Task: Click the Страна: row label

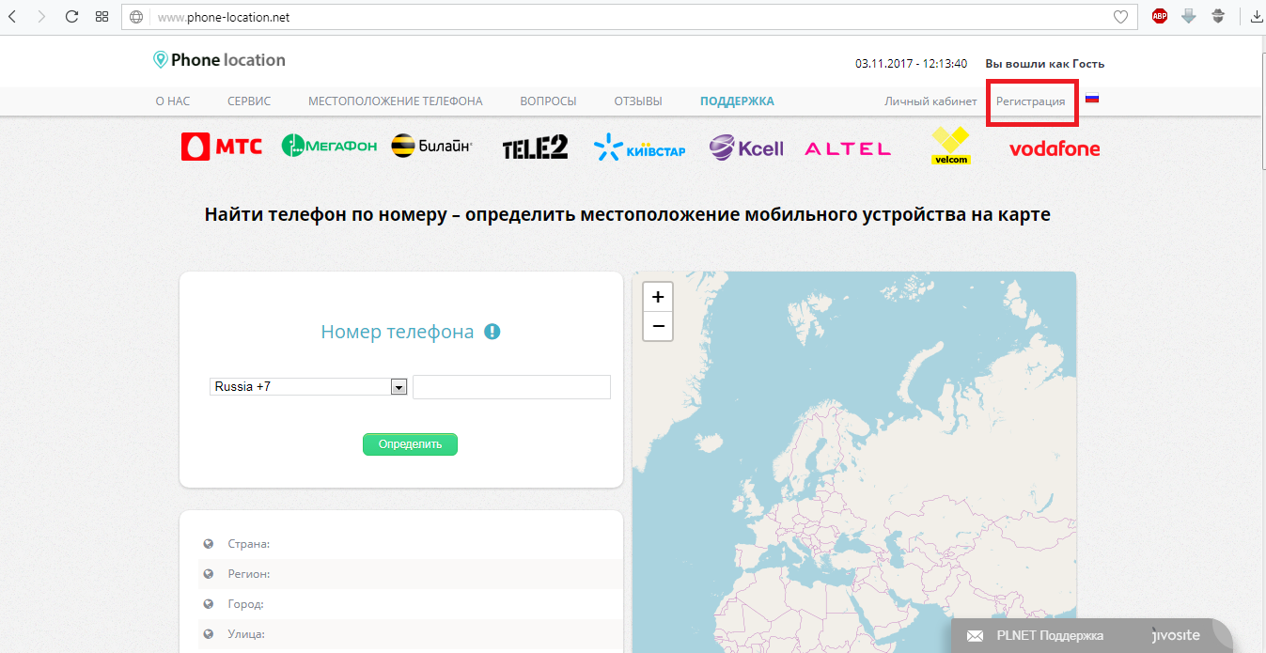Action: click(x=249, y=544)
